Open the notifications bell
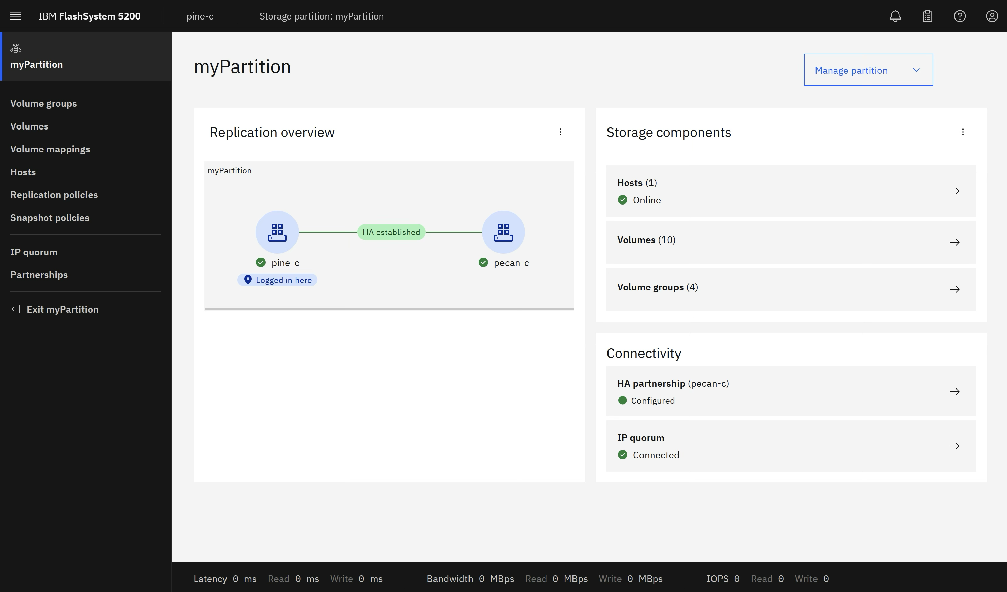Screen dimensions: 1007x592 click(895, 16)
